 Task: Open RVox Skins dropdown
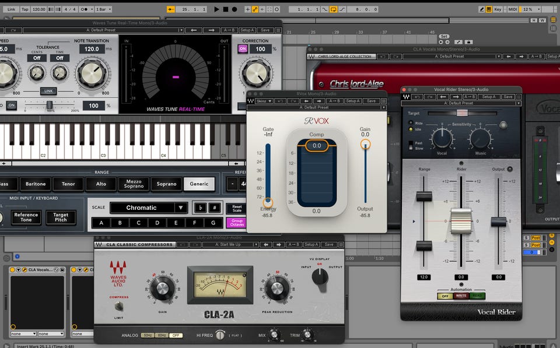[264, 101]
